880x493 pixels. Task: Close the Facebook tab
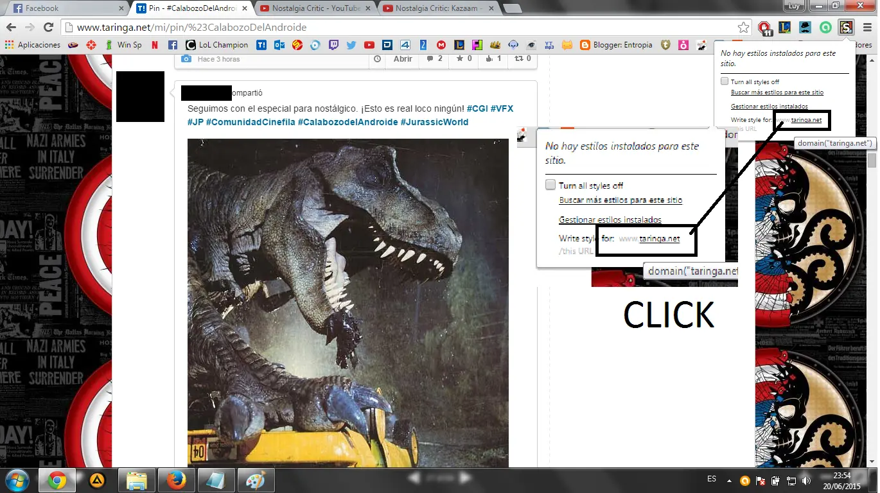pyautogui.click(x=121, y=8)
